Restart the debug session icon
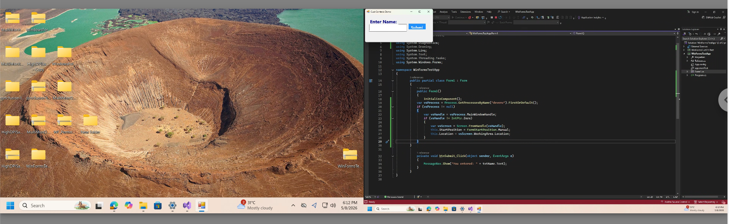The image size is (729, 224). tap(500, 18)
